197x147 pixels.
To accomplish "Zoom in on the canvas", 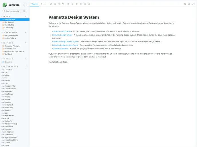I will [55, 4].
